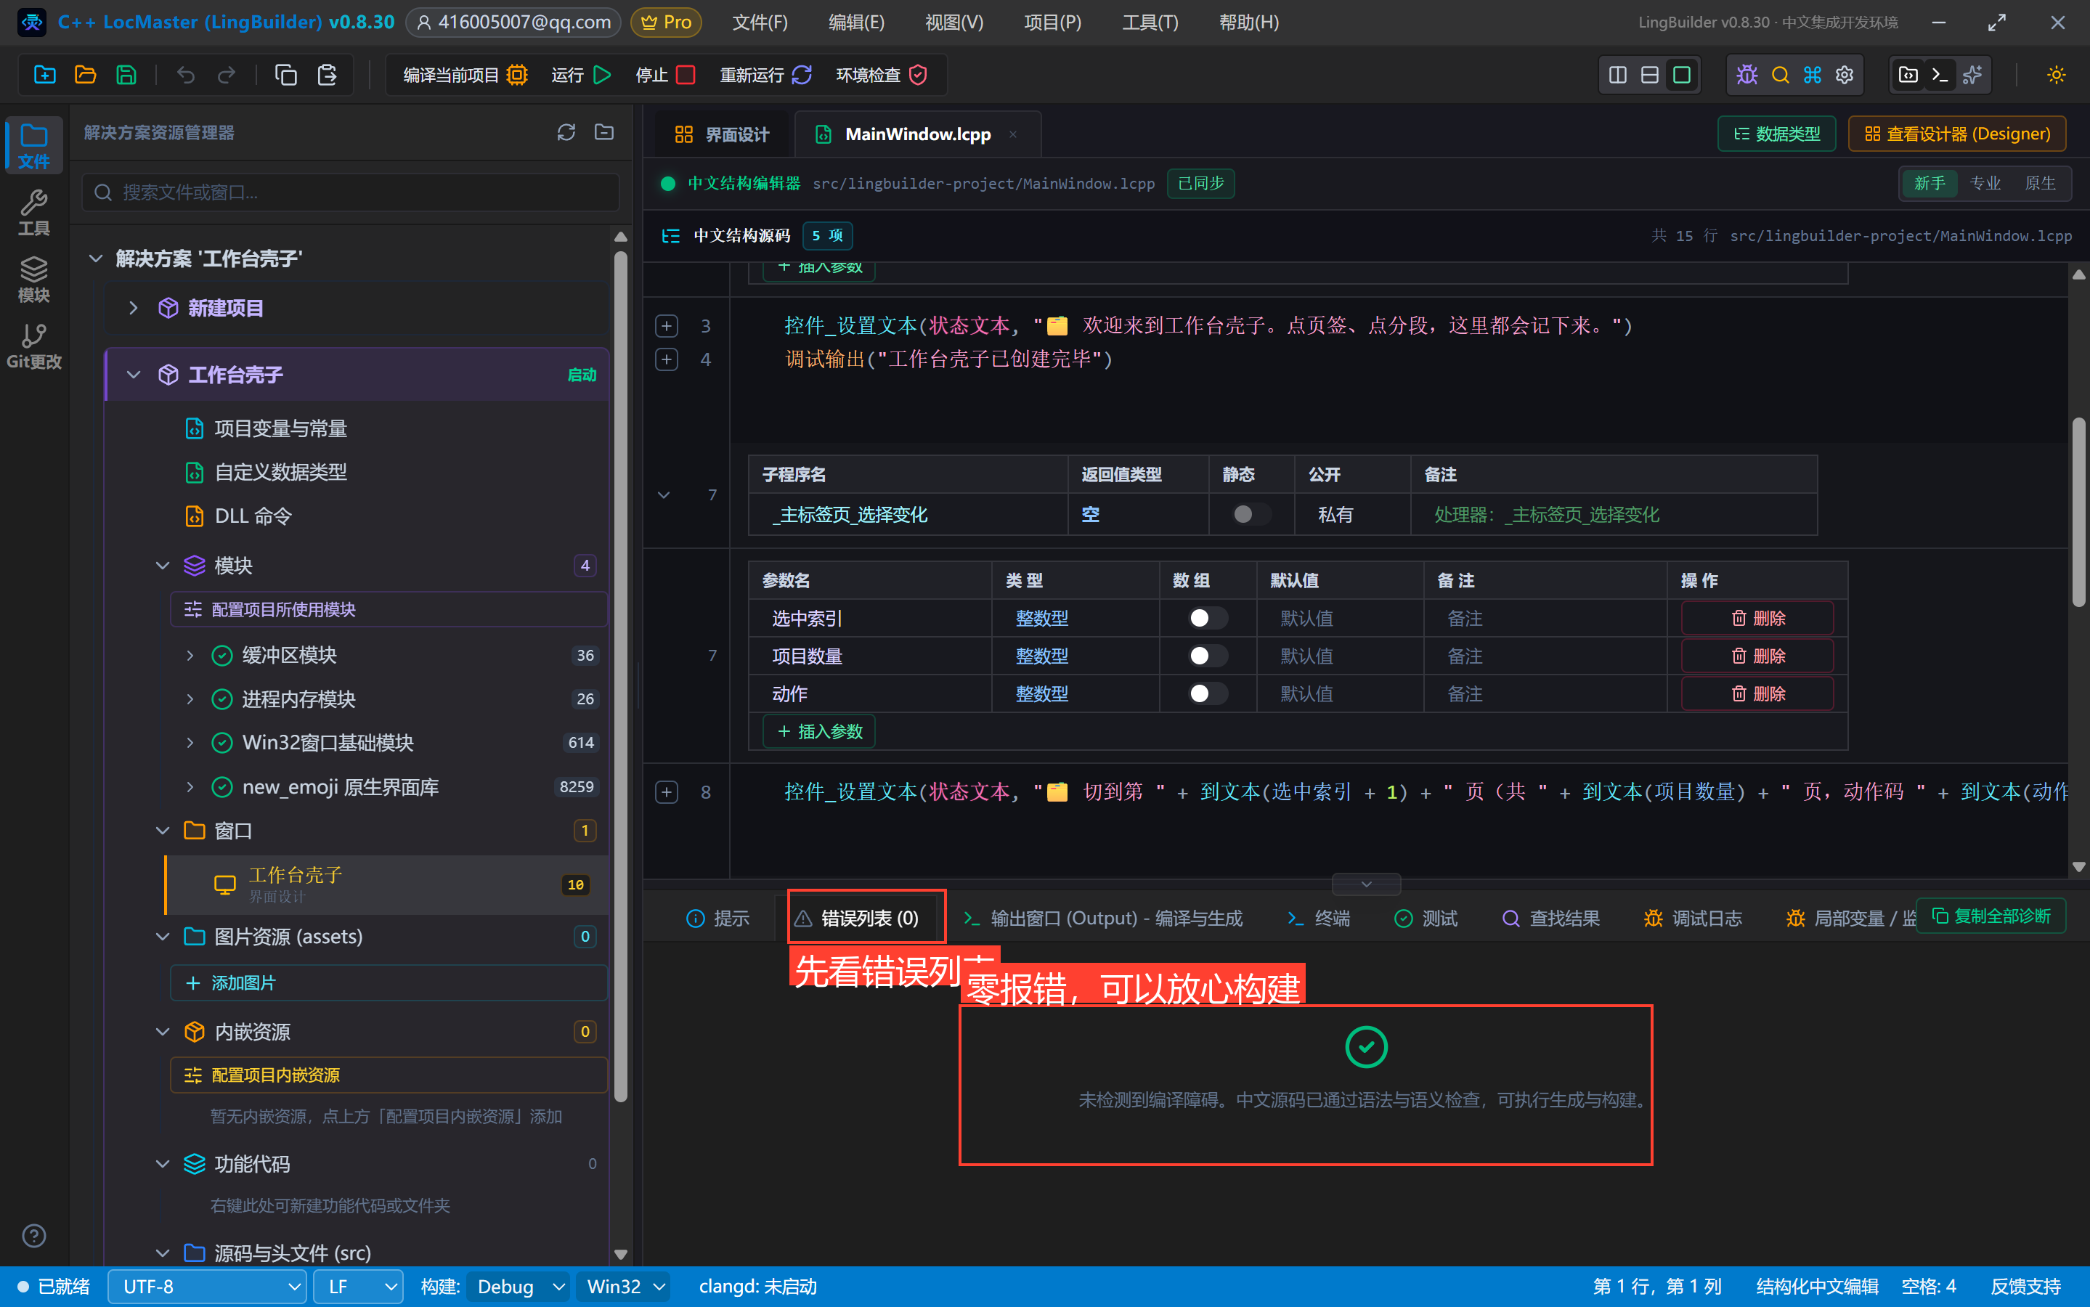Viewport: 2090px width, 1307px height.
Task: Click the yellow search magnifier icon
Action: 1781,74
